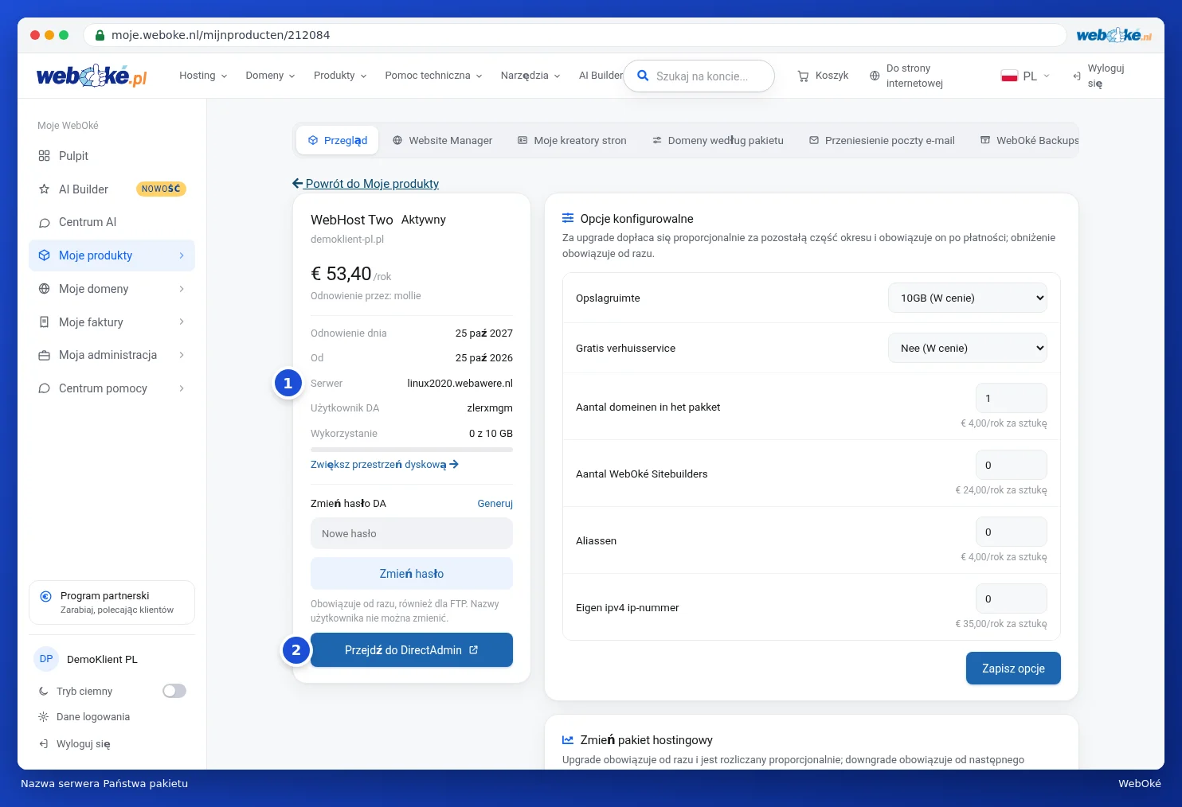This screenshot has height=807, width=1182.
Task: Click the Centrum AI chat bubble icon
Action: (44, 222)
